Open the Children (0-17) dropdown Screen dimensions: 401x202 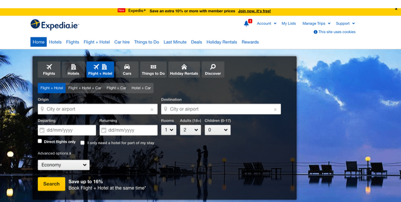tap(217, 130)
